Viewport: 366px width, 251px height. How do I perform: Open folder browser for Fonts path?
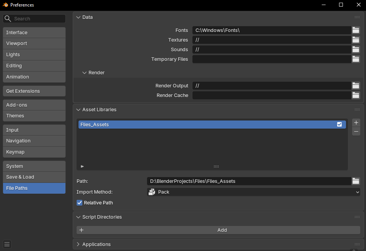coord(356,30)
